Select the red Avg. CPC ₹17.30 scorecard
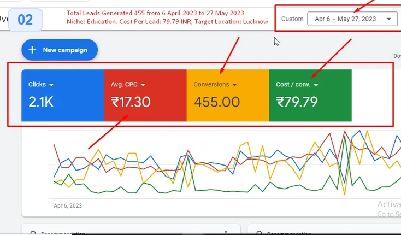 click(x=145, y=96)
